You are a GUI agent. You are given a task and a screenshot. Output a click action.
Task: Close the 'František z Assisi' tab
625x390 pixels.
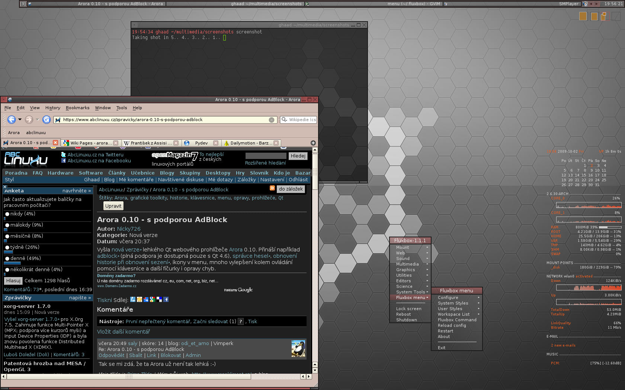[176, 143]
